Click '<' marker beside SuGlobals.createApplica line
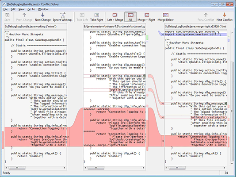This screenshot has width=252, height=177. click(163, 117)
